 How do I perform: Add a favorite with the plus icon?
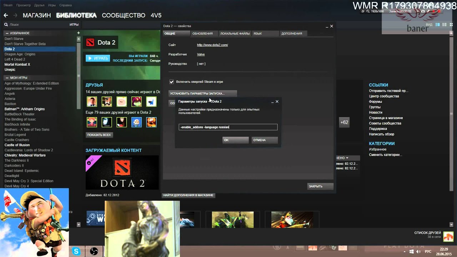(x=79, y=33)
